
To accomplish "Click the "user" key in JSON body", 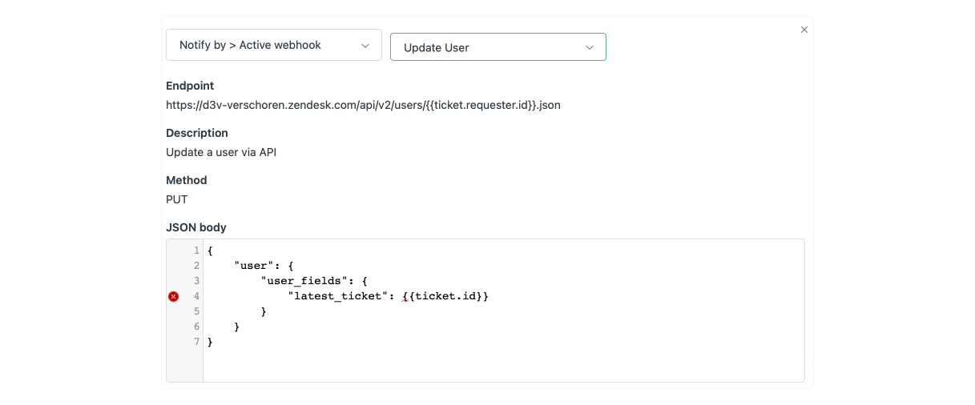I will pos(252,266).
